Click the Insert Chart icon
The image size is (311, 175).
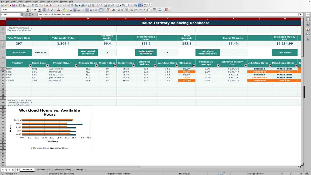pyautogui.click(x=109, y=5)
